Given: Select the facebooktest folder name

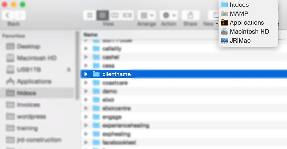Looking at the screenshot, I should pos(119,143).
